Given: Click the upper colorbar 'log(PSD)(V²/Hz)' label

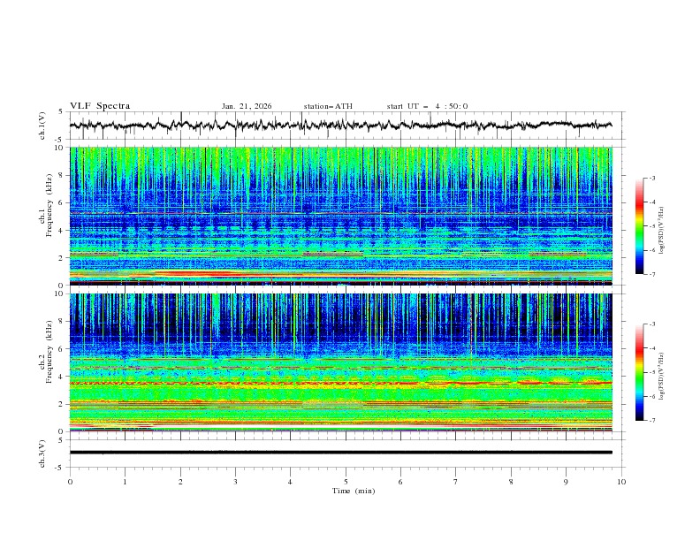Looking at the screenshot, I should tap(662, 231).
